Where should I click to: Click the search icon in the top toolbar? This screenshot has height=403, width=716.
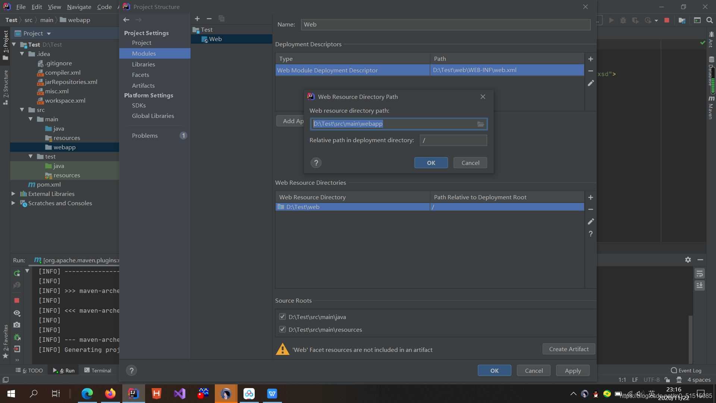pos(709,20)
